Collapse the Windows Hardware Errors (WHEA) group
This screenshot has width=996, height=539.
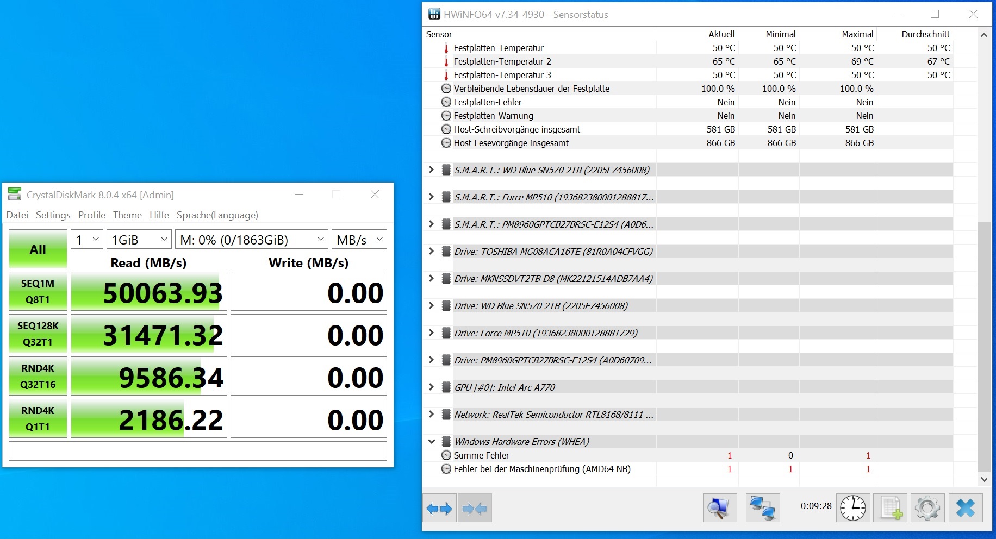[x=432, y=442]
